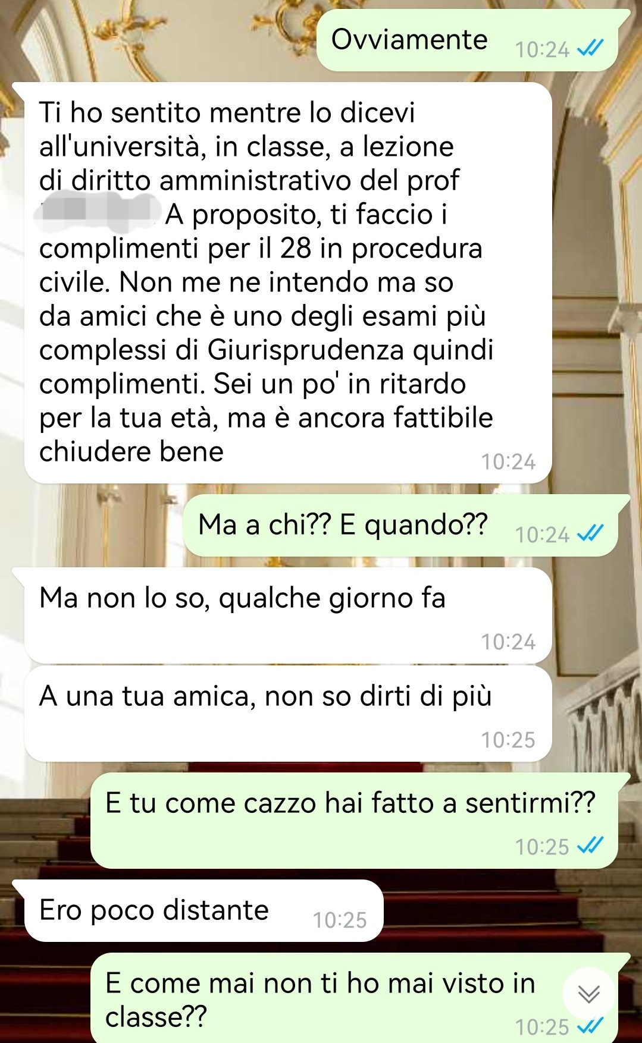The image size is (642, 1043).
Task: Tap 10:25 timestamp under 'A una tua amica'
Action: [508, 739]
